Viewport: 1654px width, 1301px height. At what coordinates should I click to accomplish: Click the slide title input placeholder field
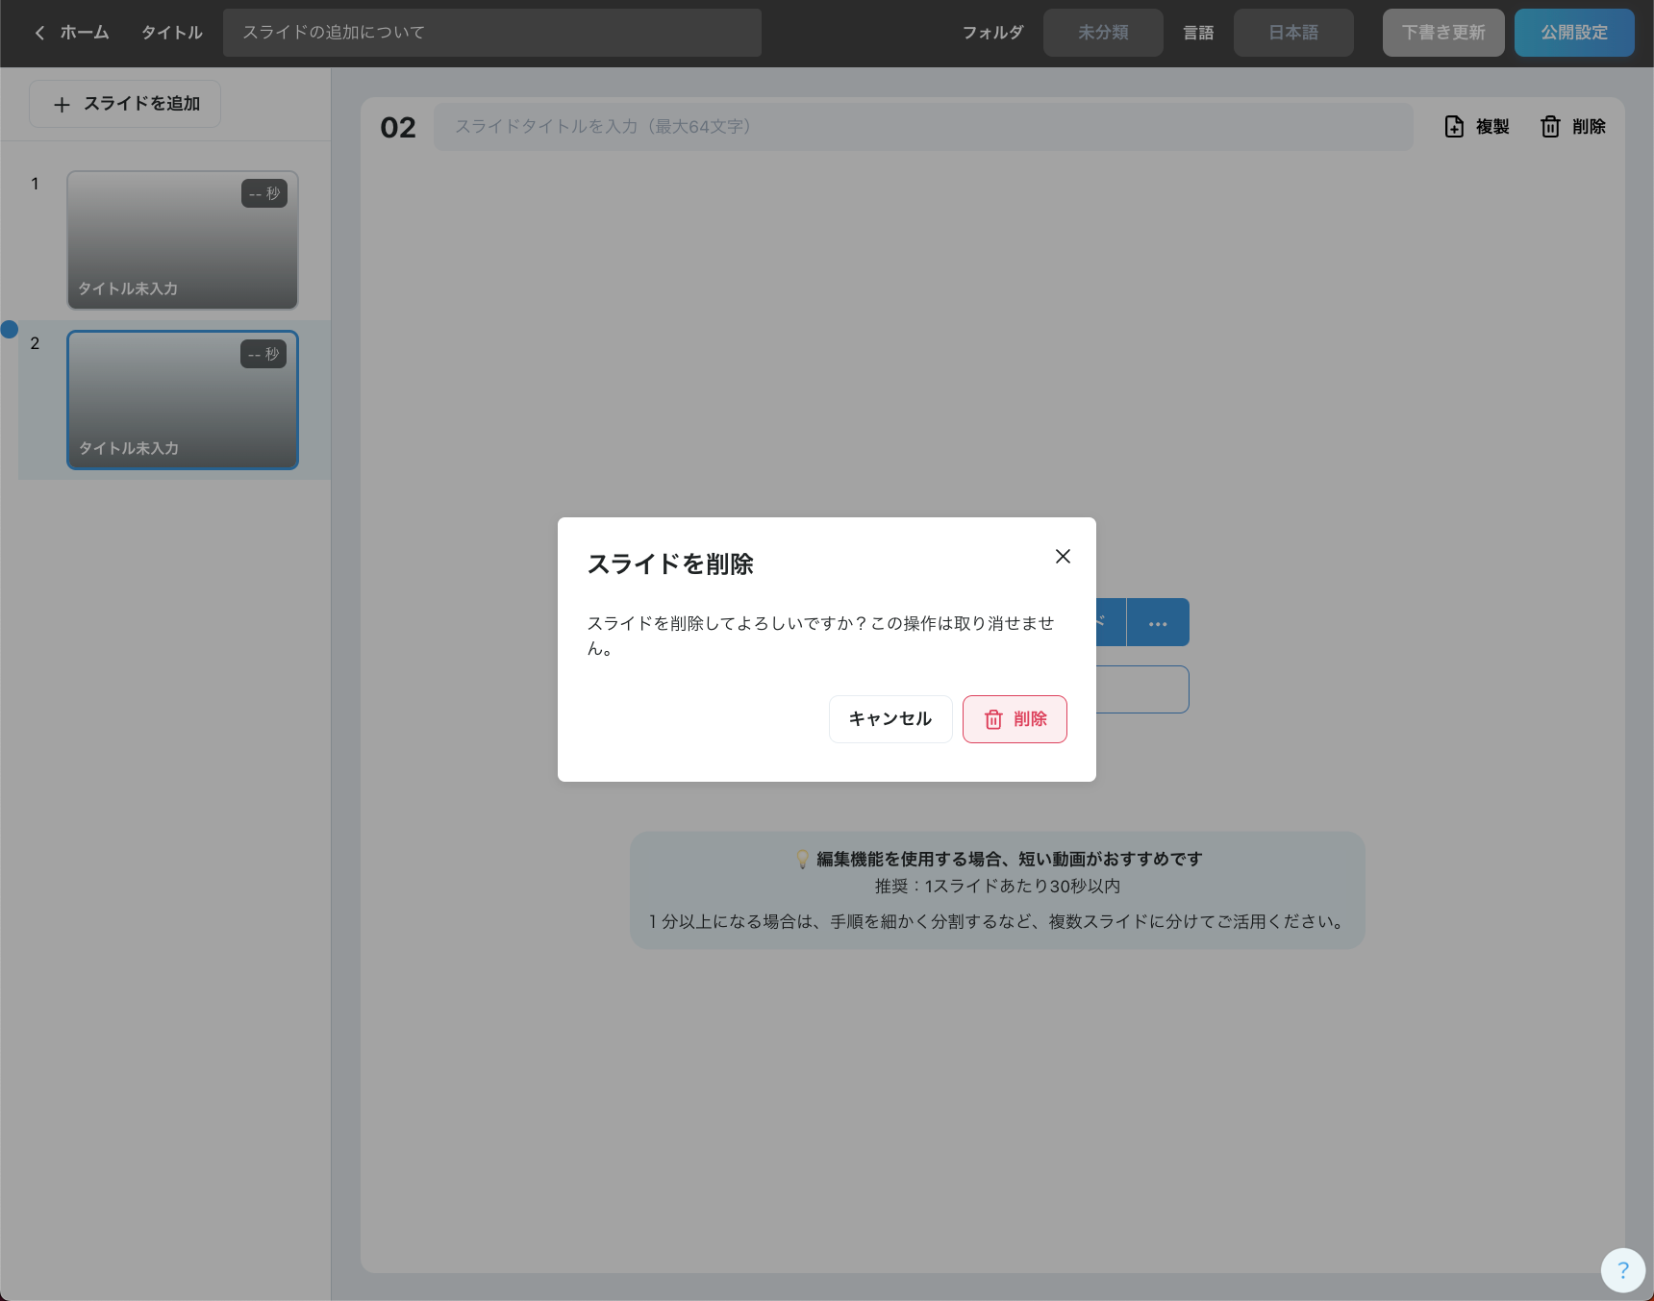point(923,127)
